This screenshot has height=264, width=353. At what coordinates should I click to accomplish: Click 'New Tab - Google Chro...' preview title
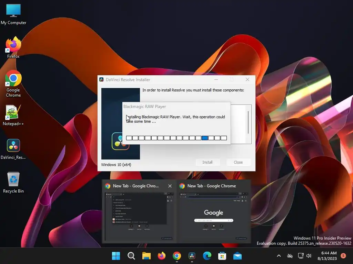[x=136, y=186]
